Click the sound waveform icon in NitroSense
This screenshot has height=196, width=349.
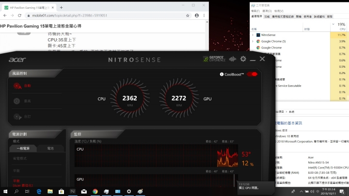pos(233,59)
